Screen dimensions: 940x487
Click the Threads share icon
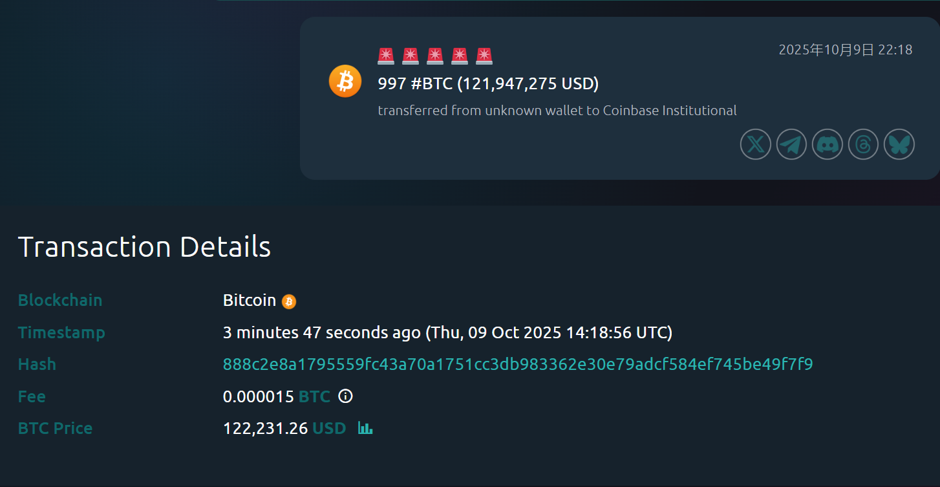[x=863, y=144]
